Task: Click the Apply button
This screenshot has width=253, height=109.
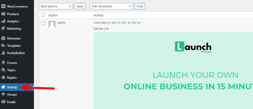Action: 80,6
